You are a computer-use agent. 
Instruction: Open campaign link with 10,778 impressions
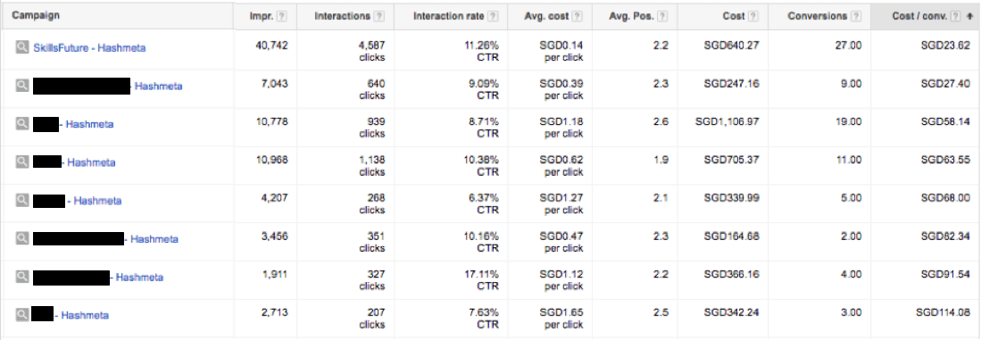(73, 124)
